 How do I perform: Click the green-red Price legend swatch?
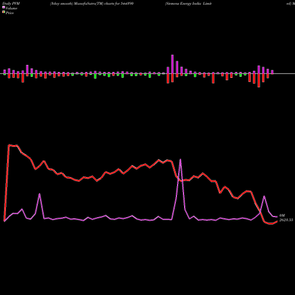[x=4, y=12]
